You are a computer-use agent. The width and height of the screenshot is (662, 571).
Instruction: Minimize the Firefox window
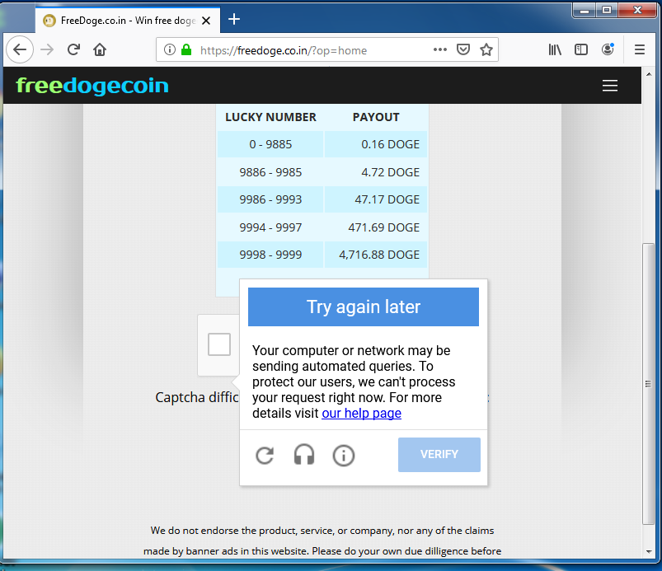[585, 10]
